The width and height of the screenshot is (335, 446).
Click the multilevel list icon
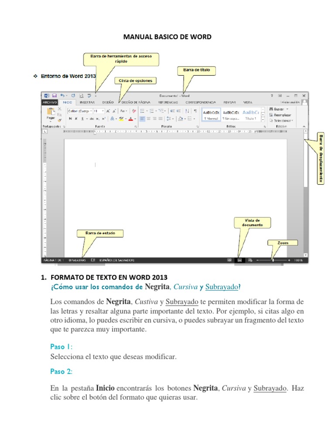tap(161, 111)
